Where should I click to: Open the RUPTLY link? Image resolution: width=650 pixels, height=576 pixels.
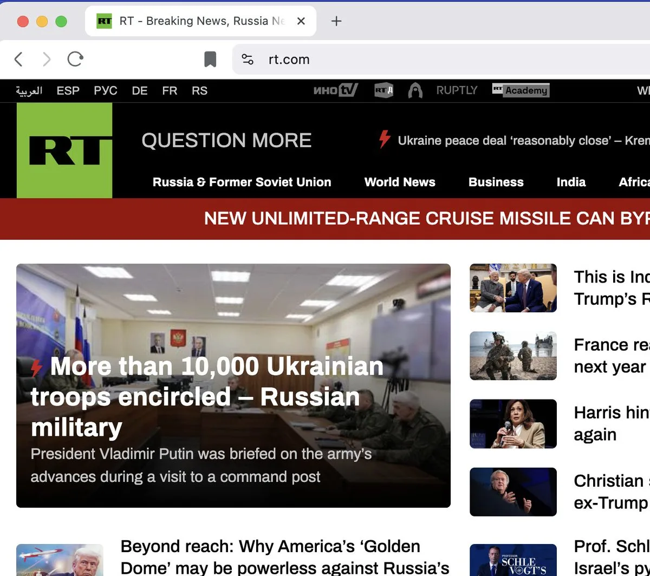pyautogui.click(x=457, y=90)
